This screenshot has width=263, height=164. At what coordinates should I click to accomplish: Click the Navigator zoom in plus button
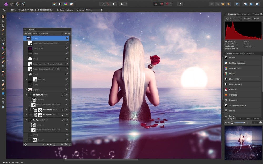coord(260,123)
